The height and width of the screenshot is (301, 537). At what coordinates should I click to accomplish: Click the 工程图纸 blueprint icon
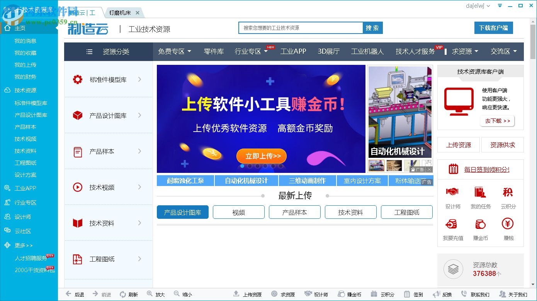click(77, 259)
